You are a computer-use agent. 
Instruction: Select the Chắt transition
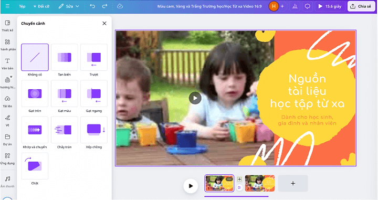click(x=35, y=166)
